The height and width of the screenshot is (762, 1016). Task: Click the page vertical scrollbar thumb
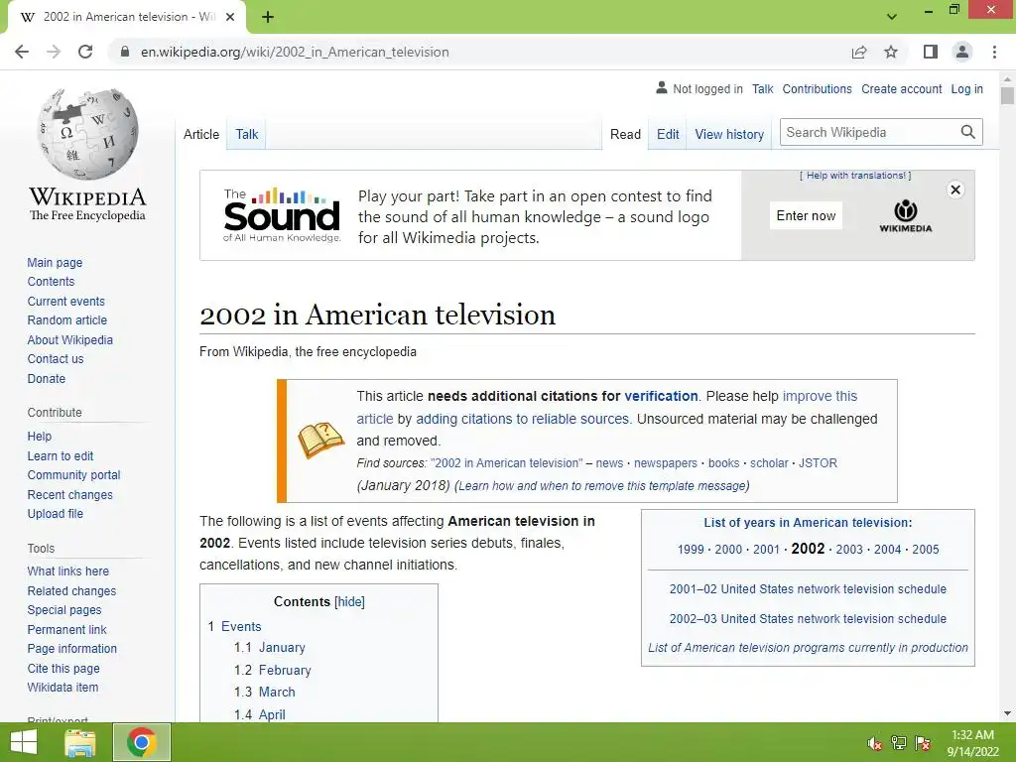coord(1007,96)
